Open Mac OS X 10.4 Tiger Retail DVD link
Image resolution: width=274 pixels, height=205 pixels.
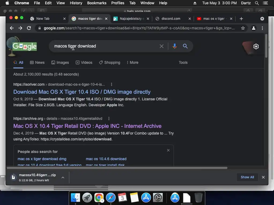point(87,126)
